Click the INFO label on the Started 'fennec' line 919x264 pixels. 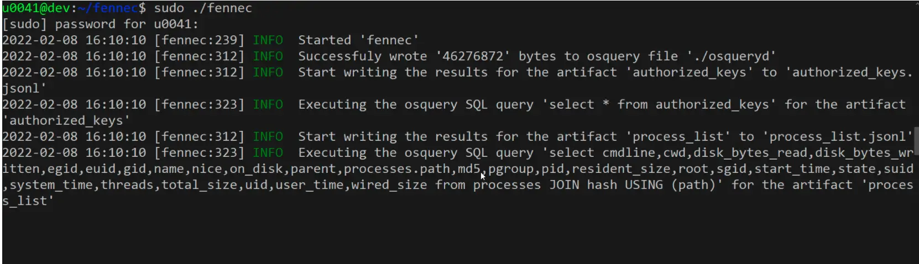268,40
